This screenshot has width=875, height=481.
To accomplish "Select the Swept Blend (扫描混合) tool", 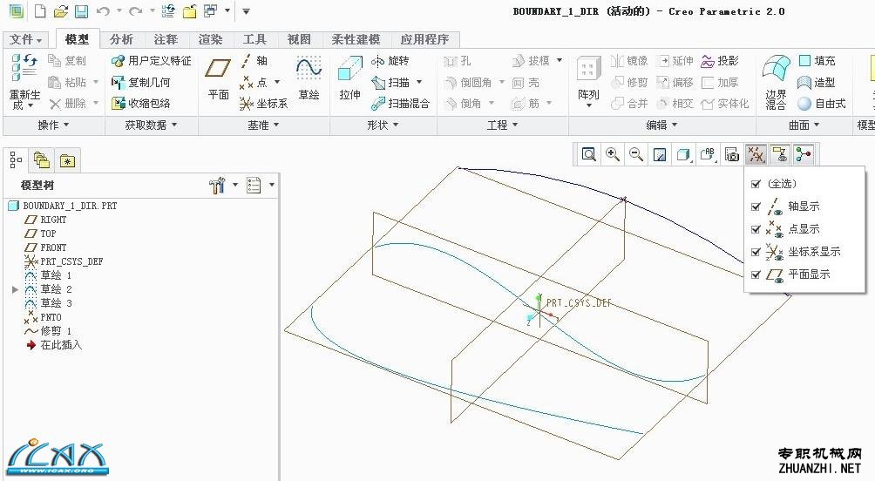I will 401,103.
